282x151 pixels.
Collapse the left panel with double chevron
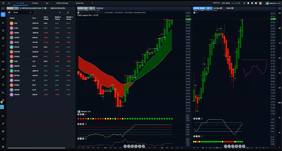(x=3, y=8)
